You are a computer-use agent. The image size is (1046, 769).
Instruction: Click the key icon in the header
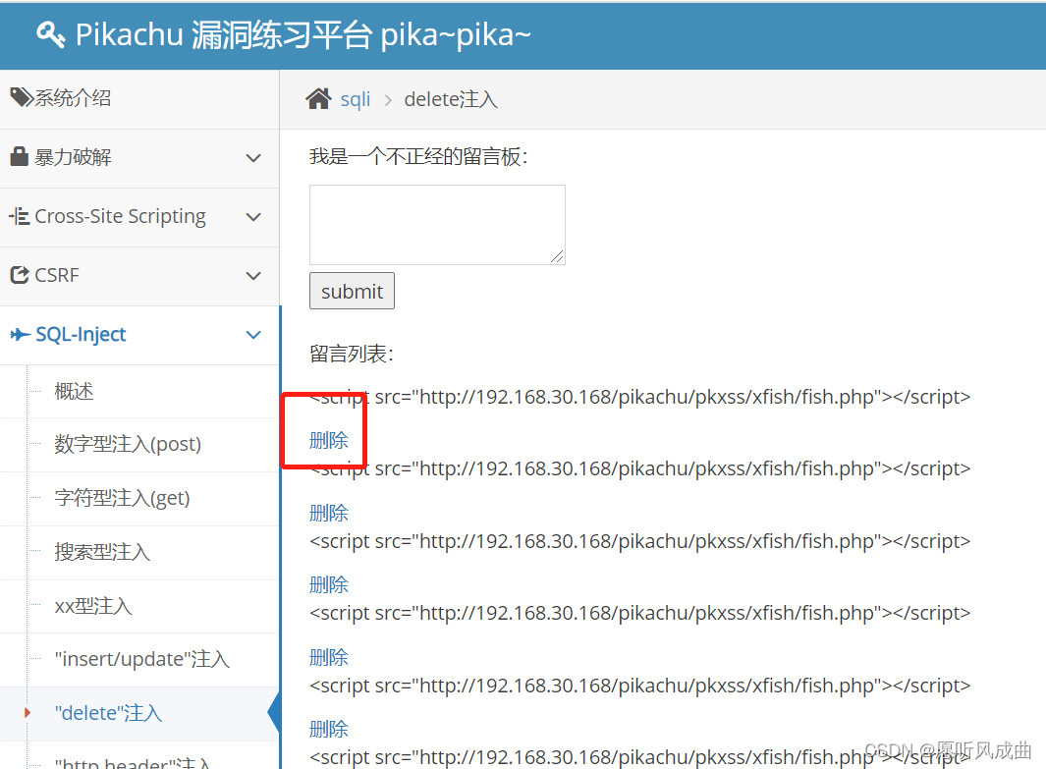[x=51, y=34]
